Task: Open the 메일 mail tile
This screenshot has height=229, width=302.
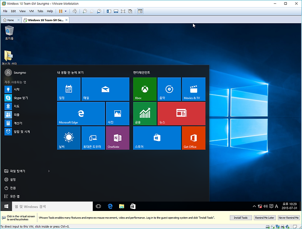Action: 105,89
